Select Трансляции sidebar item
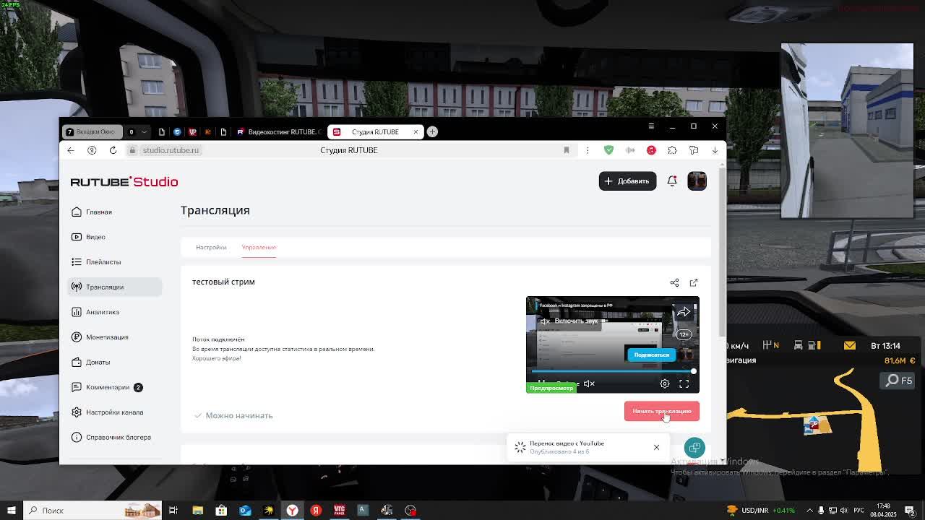 (x=114, y=287)
